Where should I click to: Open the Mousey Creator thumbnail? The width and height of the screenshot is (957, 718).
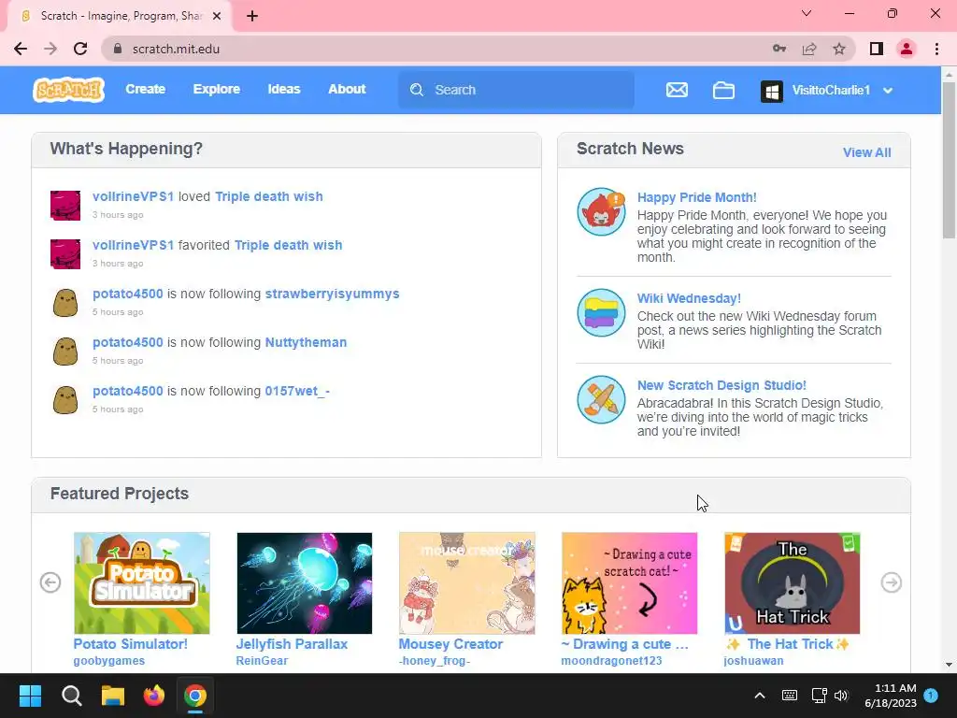click(x=467, y=583)
